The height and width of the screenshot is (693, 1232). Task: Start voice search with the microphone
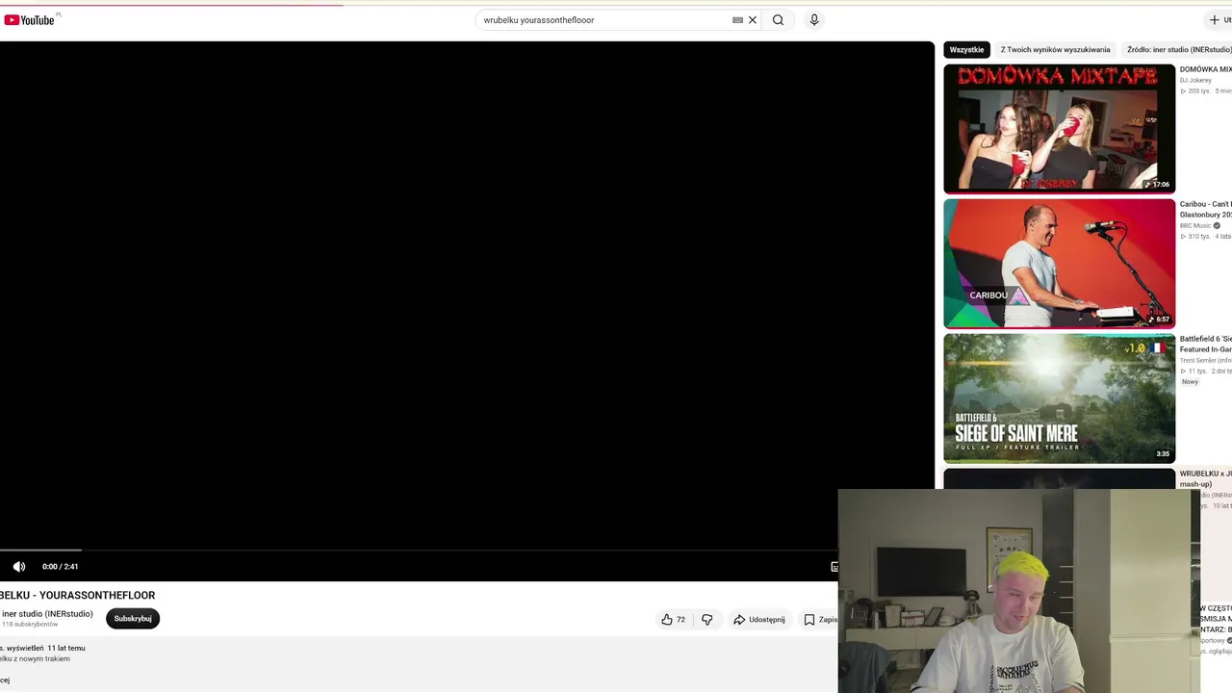[x=814, y=20]
